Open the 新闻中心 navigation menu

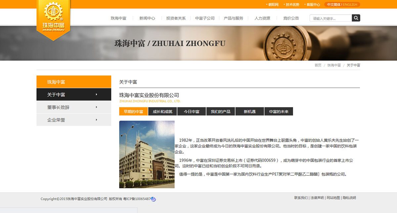coord(147,18)
